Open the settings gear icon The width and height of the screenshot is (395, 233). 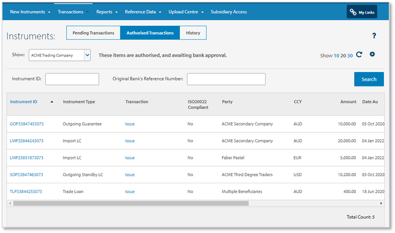(x=372, y=54)
